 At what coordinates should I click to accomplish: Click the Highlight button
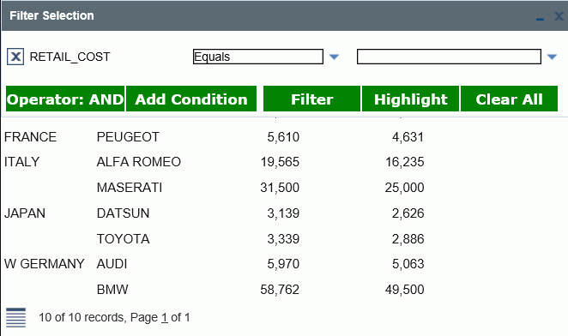coord(410,99)
